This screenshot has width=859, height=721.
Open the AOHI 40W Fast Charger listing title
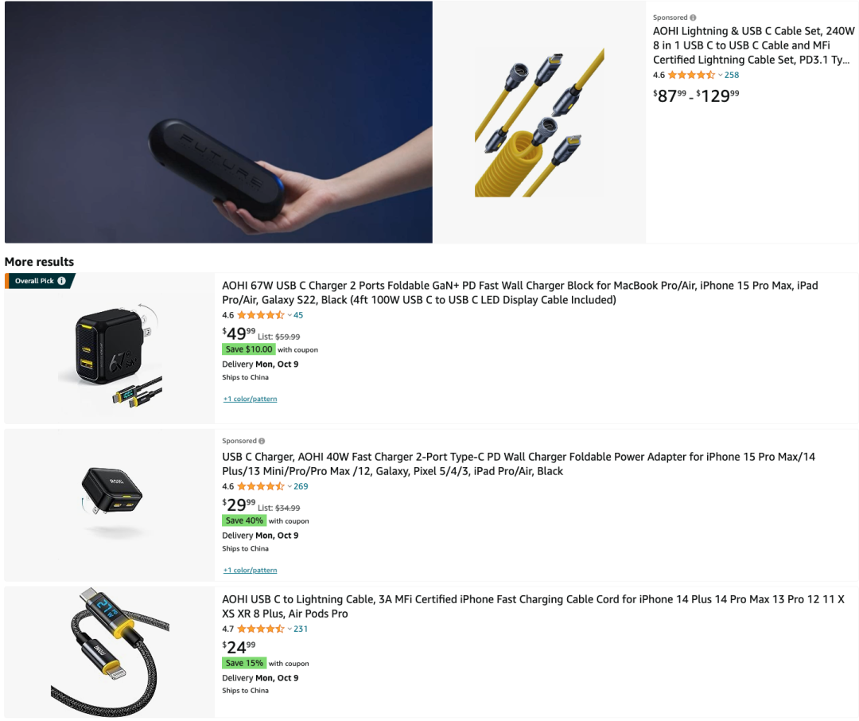click(x=519, y=464)
